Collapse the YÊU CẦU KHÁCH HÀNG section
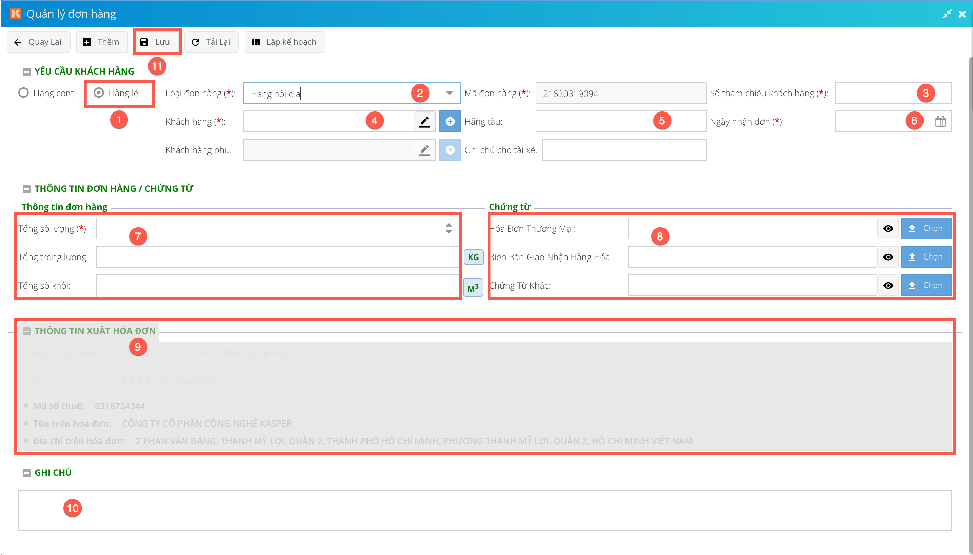The width and height of the screenshot is (973, 555). coord(27,72)
